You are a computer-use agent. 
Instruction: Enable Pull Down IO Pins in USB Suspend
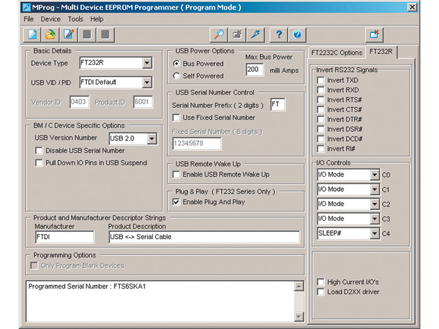coord(39,163)
